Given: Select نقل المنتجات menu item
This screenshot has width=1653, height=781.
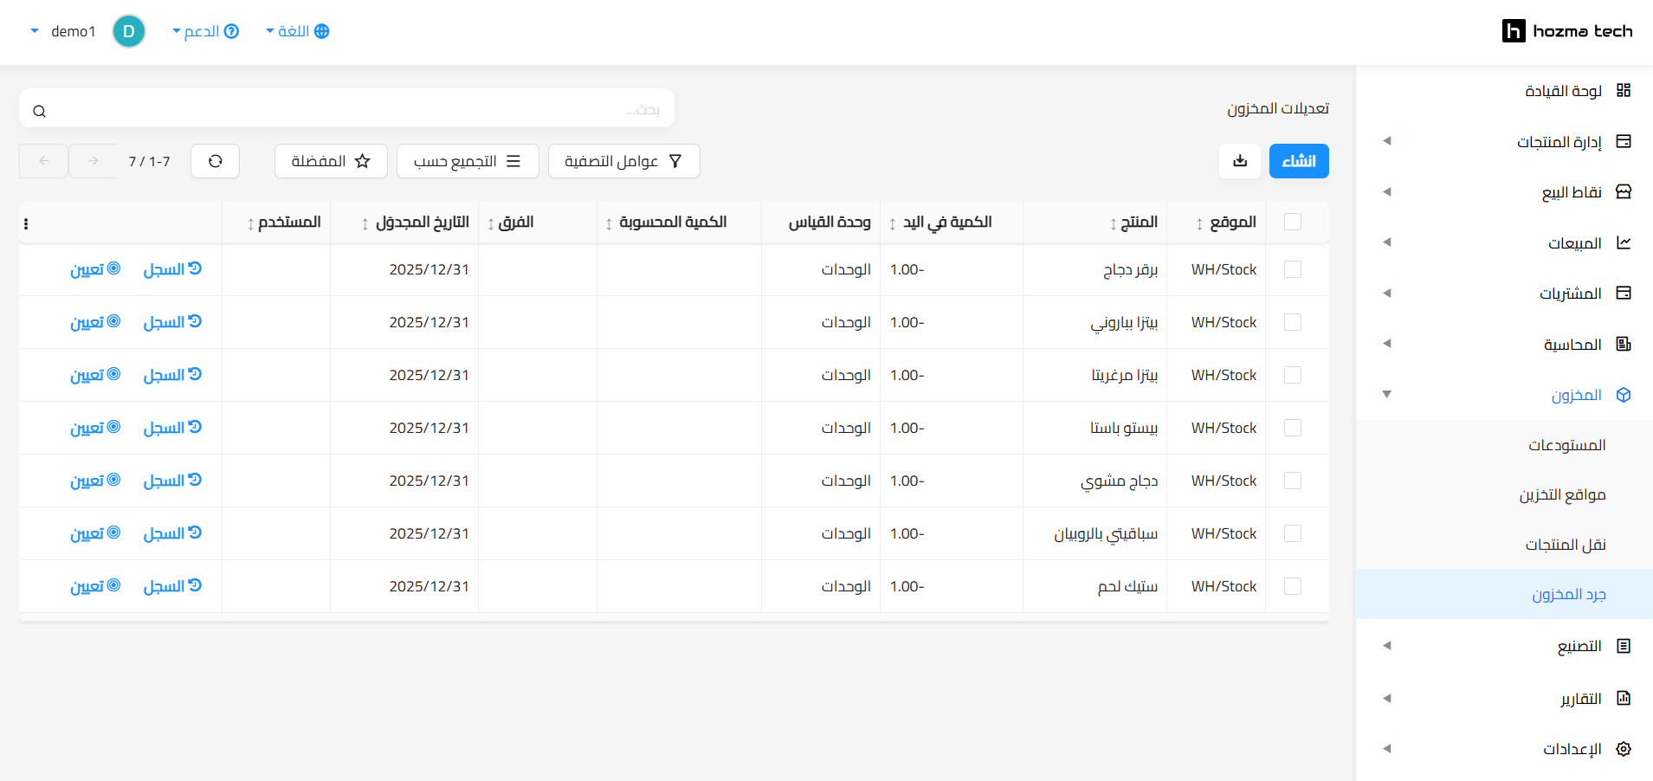Looking at the screenshot, I should 1565,545.
